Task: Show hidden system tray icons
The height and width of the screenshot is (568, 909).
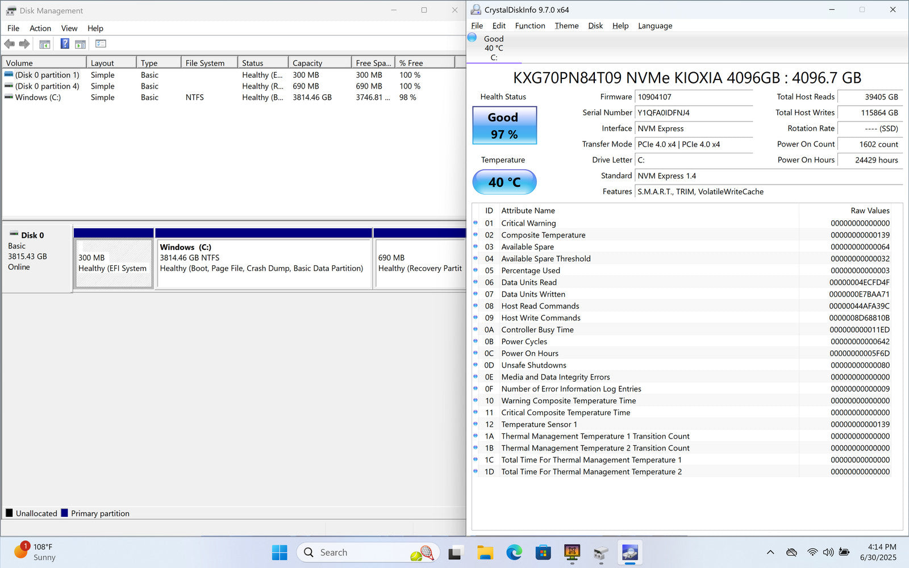Action: [770, 552]
